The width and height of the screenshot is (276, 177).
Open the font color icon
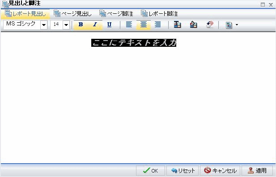tap(177, 25)
